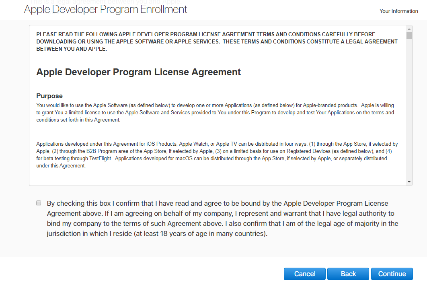Click the Cancel button
Viewport: 427px width, 289px height.
click(x=304, y=274)
